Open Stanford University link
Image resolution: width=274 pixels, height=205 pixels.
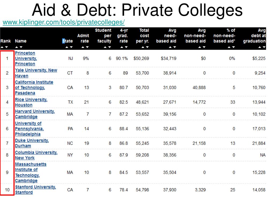click(x=35, y=190)
